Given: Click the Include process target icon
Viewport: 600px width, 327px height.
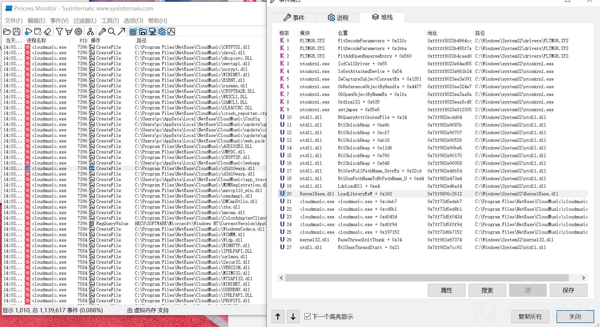Looking at the screenshot, I should [79, 32].
